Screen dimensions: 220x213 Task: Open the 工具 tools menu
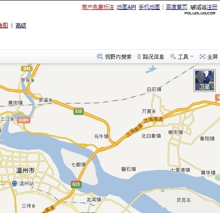click(x=183, y=57)
